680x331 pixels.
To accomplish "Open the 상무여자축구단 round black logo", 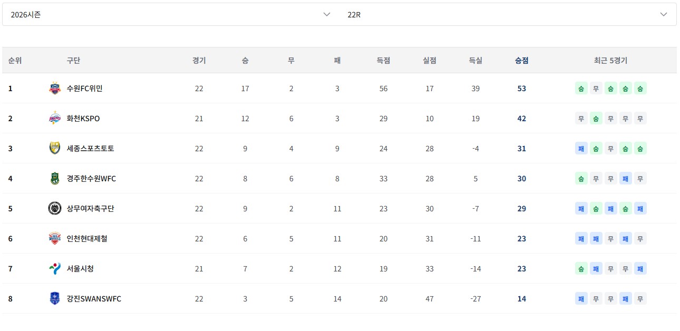I will coord(55,208).
